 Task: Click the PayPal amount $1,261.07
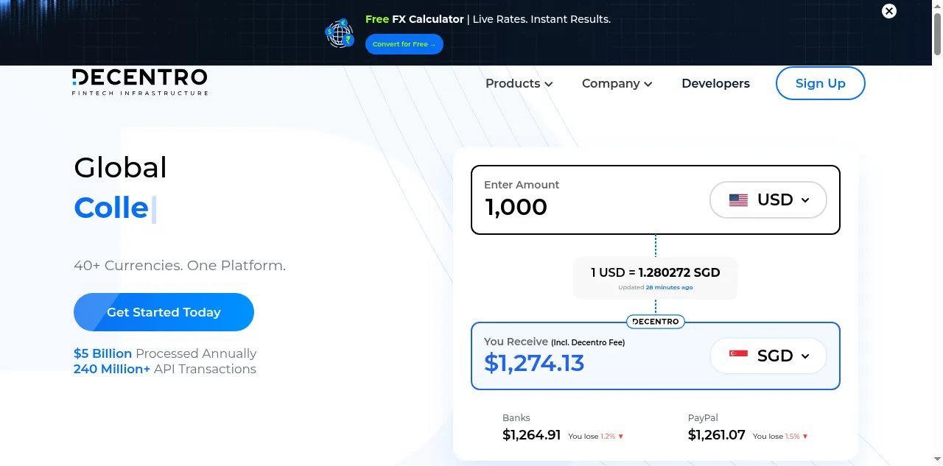(717, 435)
